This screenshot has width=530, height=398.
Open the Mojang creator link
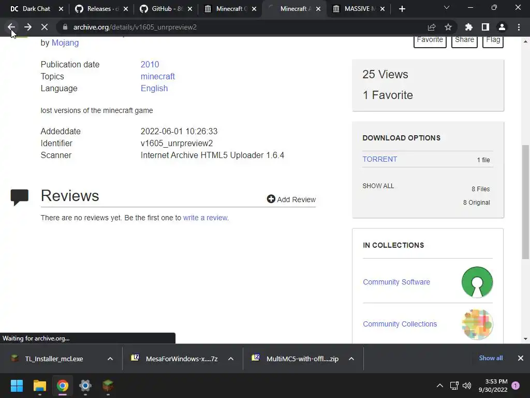point(65,42)
